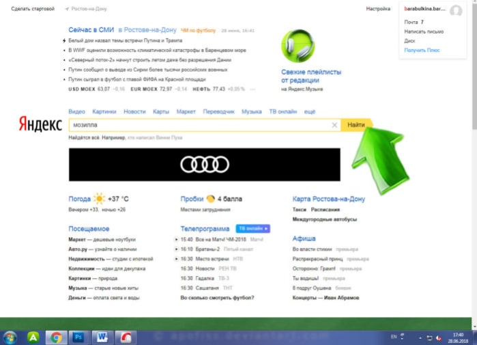The image size is (477, 345).
Task: Click the Audi banner ad
Action: point(205,165)
